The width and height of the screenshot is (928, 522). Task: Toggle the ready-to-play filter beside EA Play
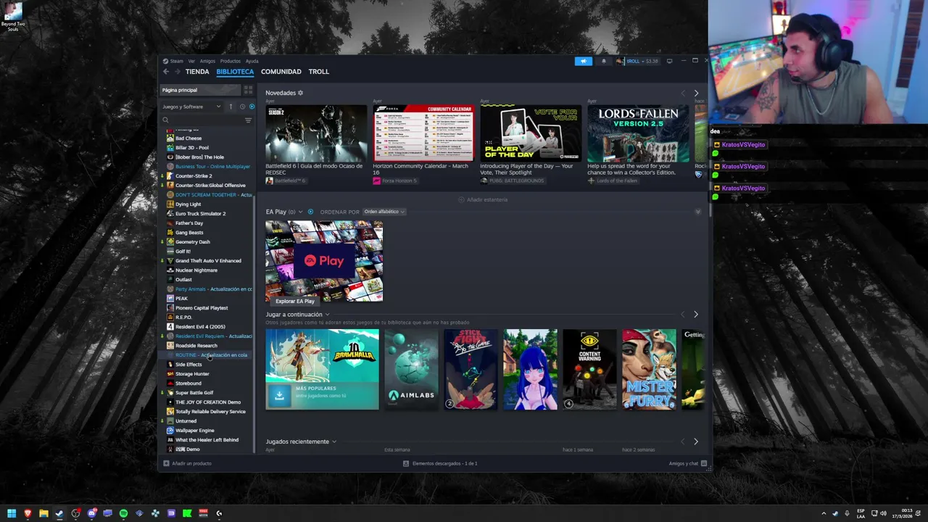[x=310, y=212]
